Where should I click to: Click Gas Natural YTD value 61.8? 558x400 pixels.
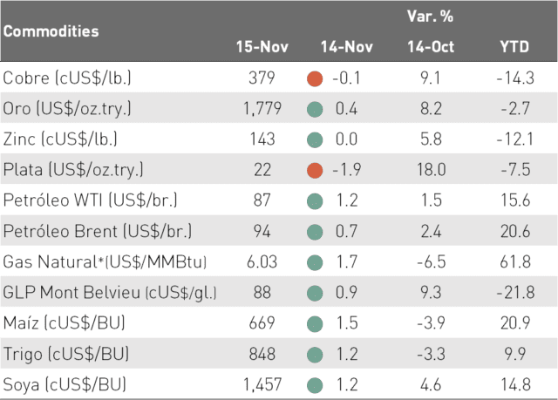(515, 262)
